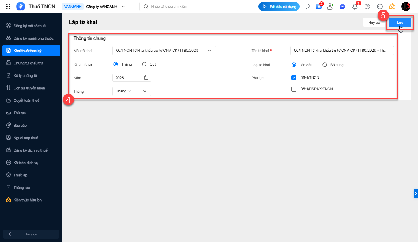Click the Tên tờ khai input field
418x242 pixels.
(x=342, y=51)
